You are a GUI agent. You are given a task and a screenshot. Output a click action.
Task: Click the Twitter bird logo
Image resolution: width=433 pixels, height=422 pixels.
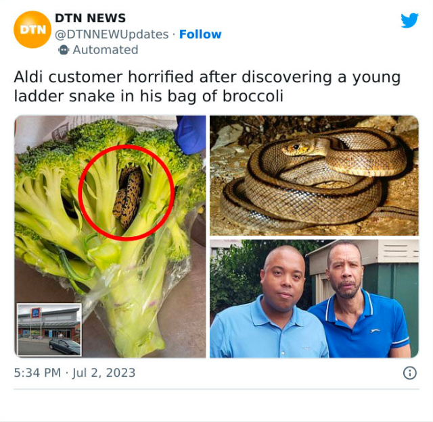tap(409, 20)
